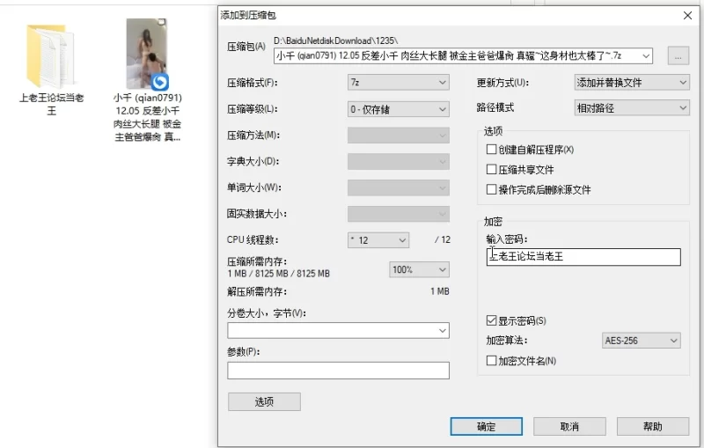Uncheck the 显示密码 checkbox

[x=492, y=320]
